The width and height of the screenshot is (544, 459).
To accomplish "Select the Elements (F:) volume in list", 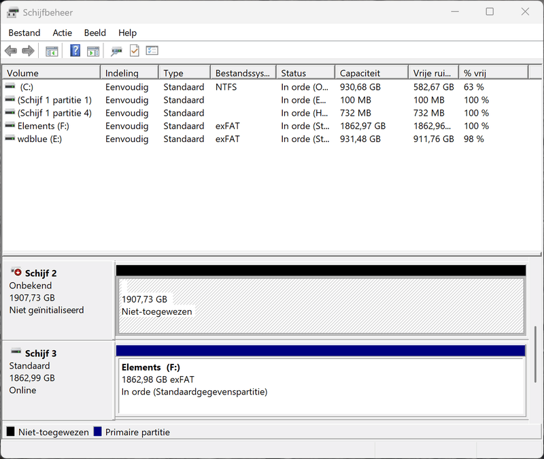I will pos(265,126).
